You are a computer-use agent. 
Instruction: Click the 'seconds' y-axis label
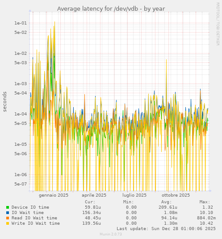[x=5, y=102]
